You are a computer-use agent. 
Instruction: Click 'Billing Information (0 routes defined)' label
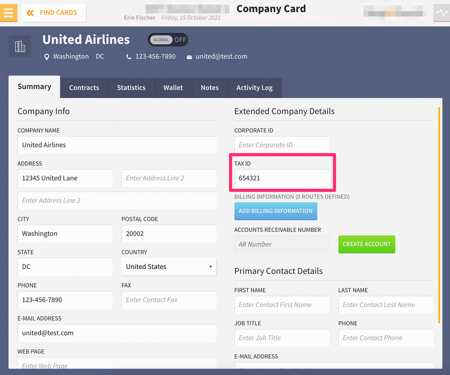(292, 197)
